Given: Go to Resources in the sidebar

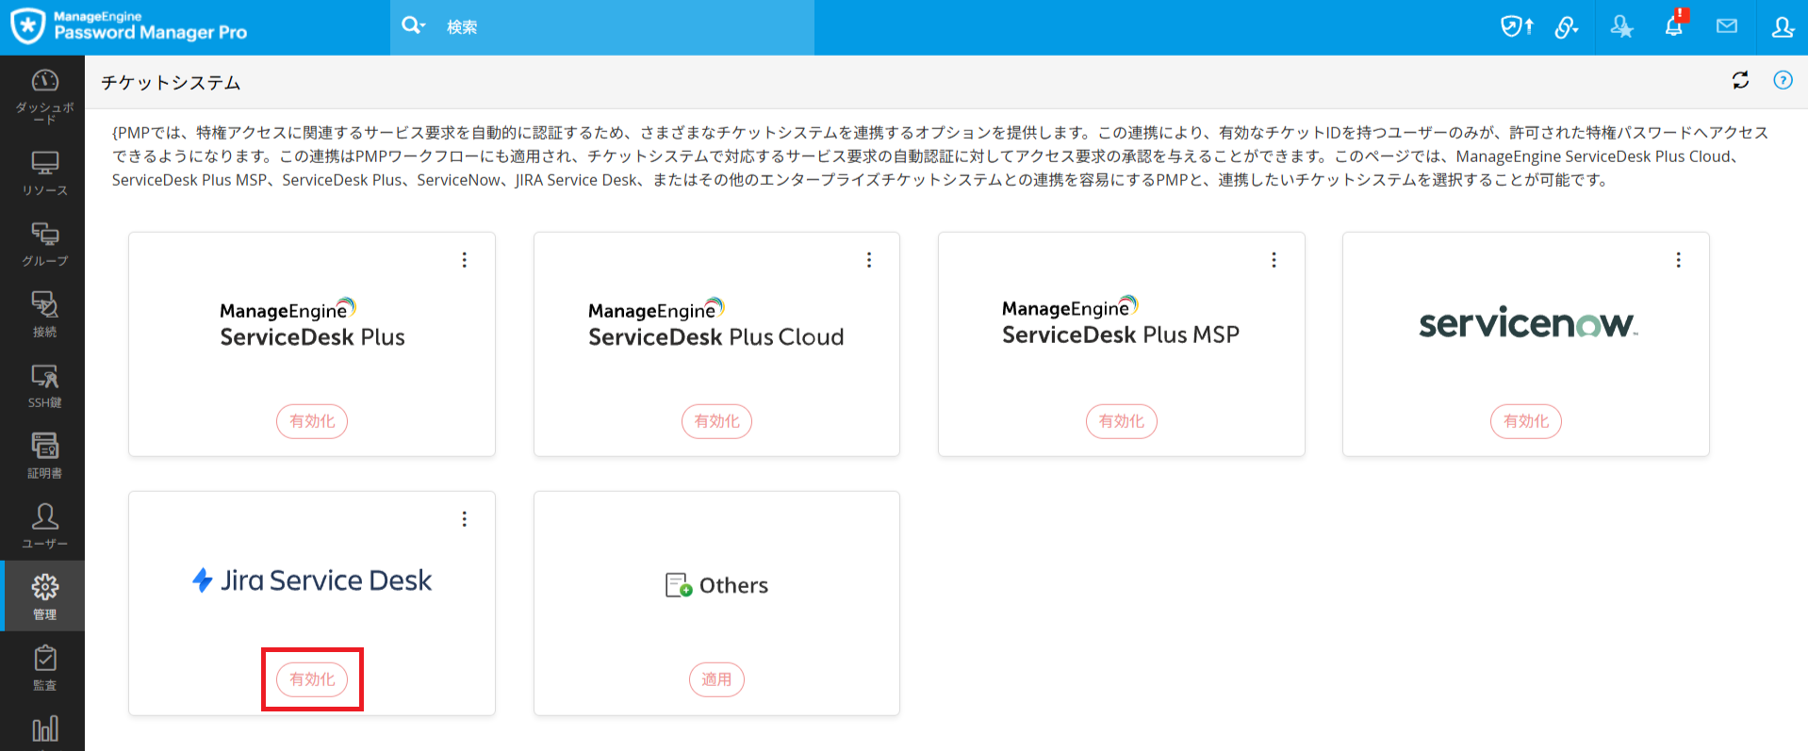Looking at the screenshot, I should click(x=44, y=172).
